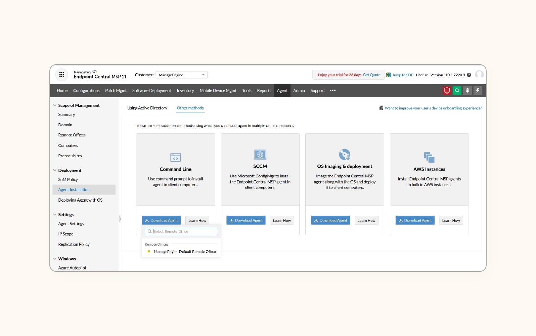Click Learn How under OS Imaging
Screen dimensions: 536x336
coord(366,220)
